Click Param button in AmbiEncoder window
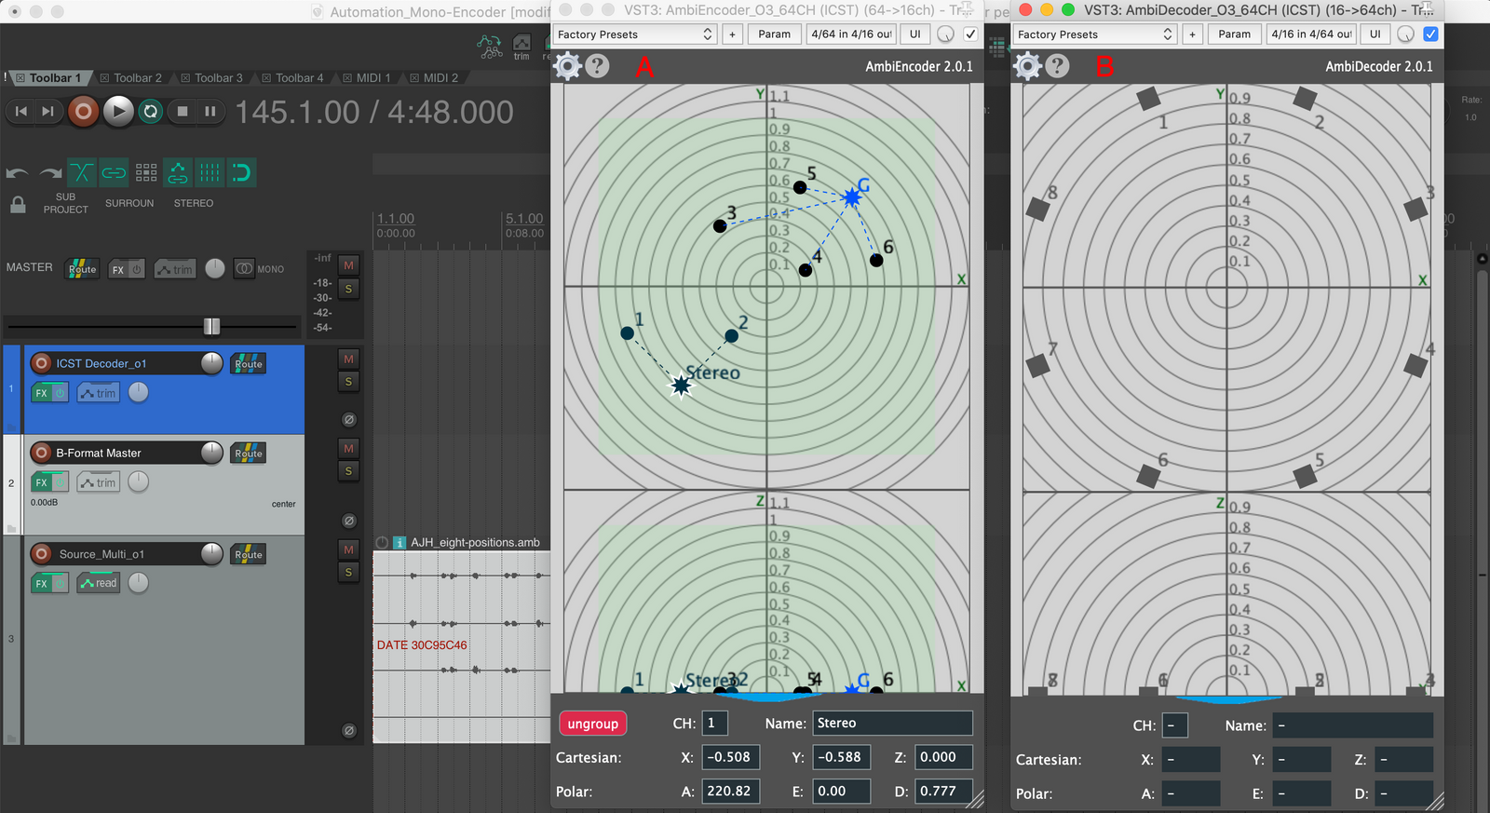The width and height of the screenshot is (1490, 813). pos(774,34)
